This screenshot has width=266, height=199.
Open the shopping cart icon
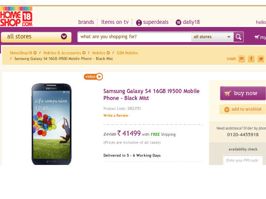tap(257, 37)
